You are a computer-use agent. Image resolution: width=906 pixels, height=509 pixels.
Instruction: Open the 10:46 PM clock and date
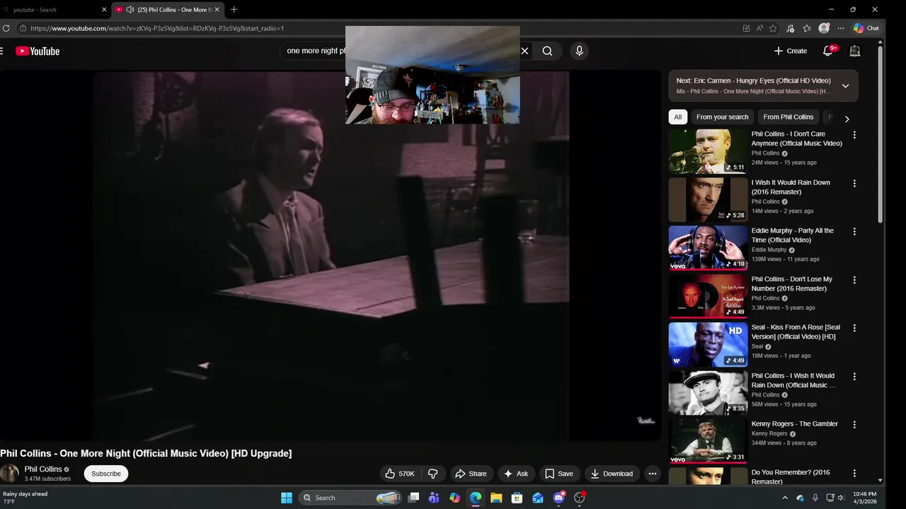tap(864, 498)
